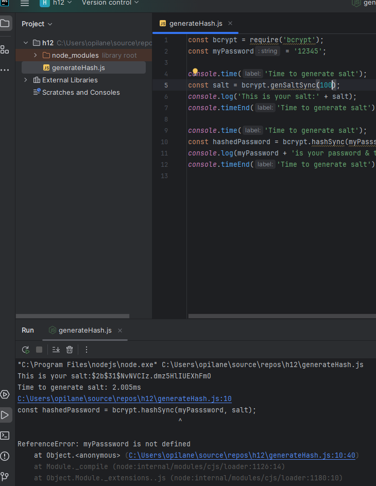Screen dimensions: 376x486
Task: Open the Version control dropdown
Action: click(x=110, y=3)
